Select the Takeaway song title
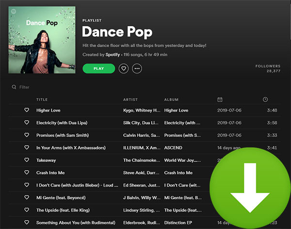Viewport: 291px width, 229px height. click(46, 160)
